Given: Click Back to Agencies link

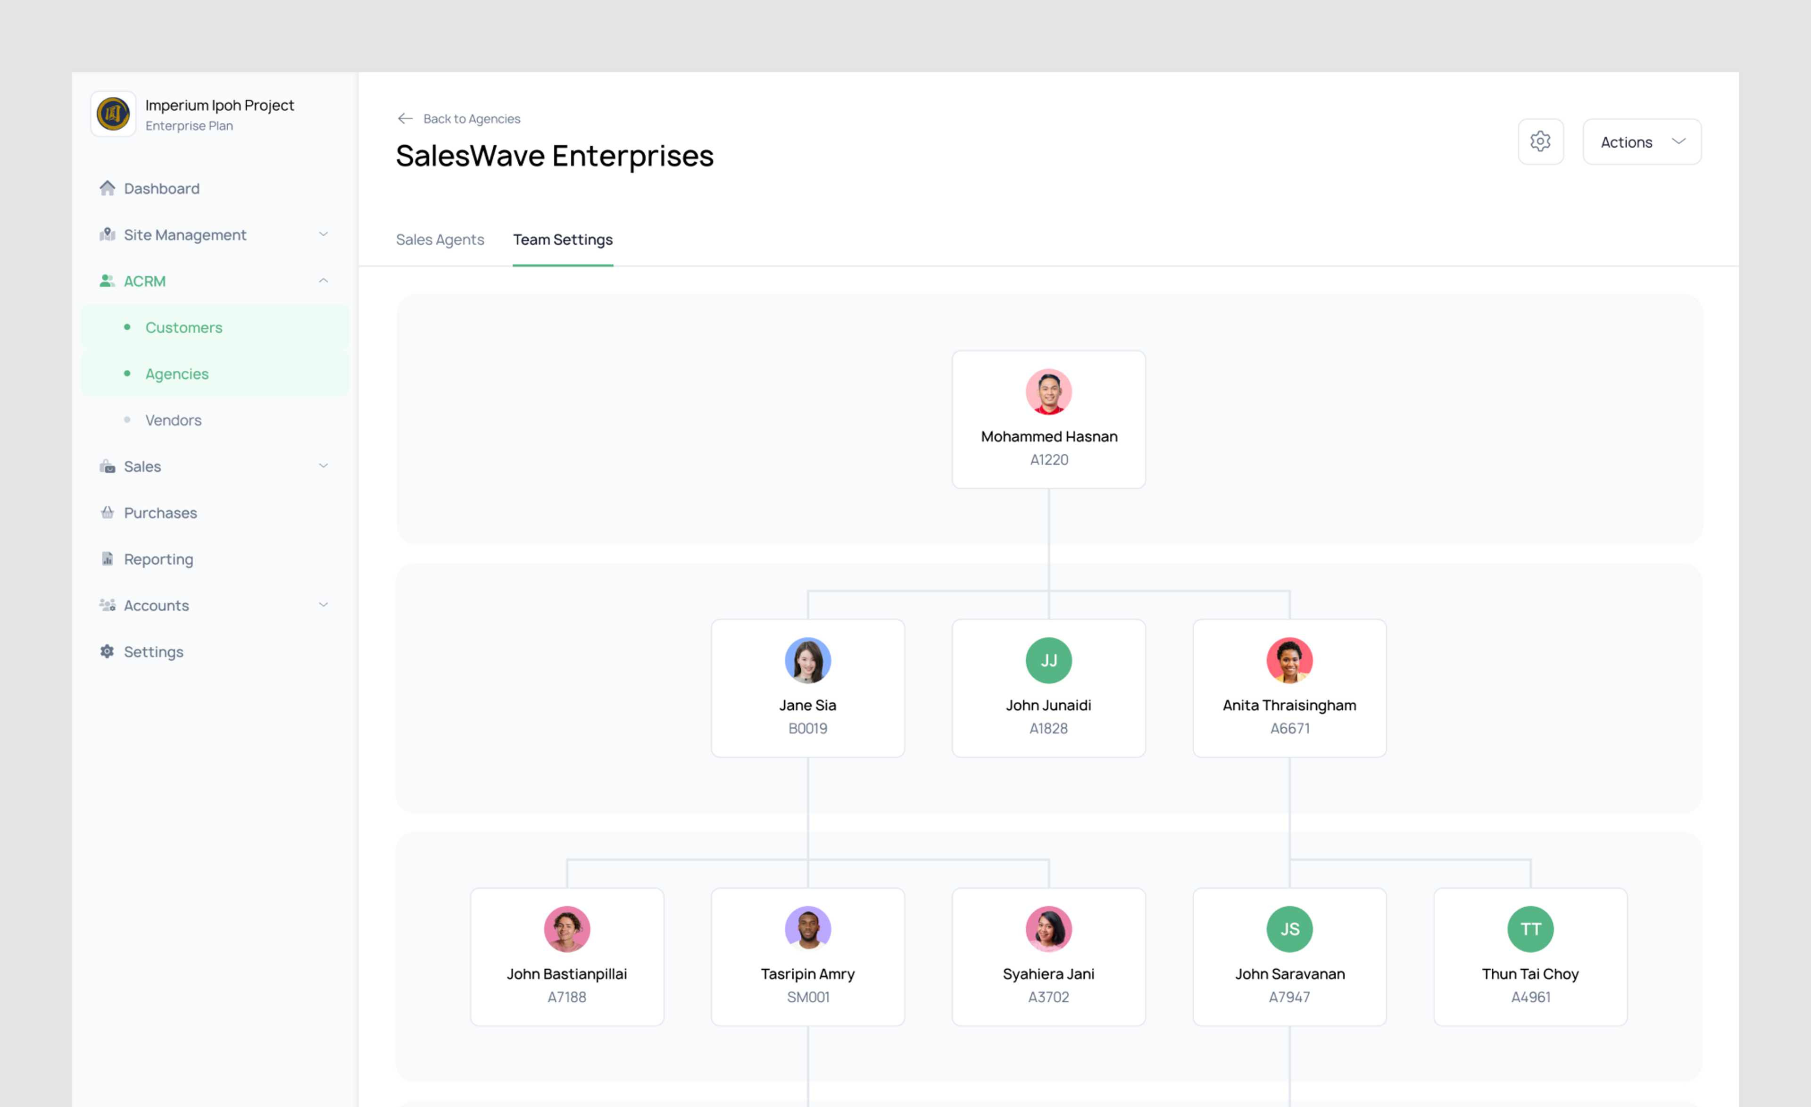Looking at the screenshot, I should pyautogui.click(x=471, y=118).
